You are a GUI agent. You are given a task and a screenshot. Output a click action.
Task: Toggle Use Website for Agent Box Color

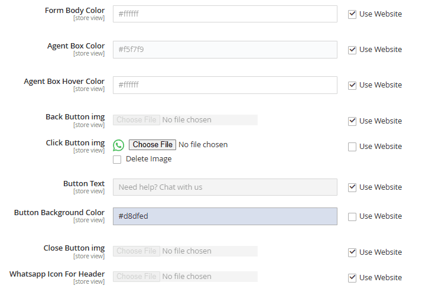pos(352,50)
